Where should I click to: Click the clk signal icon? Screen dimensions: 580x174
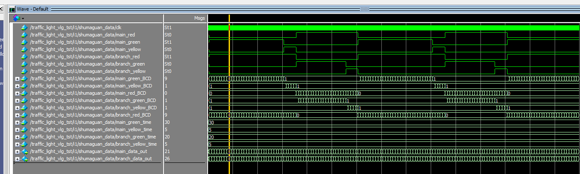click(x=24, y=27)
